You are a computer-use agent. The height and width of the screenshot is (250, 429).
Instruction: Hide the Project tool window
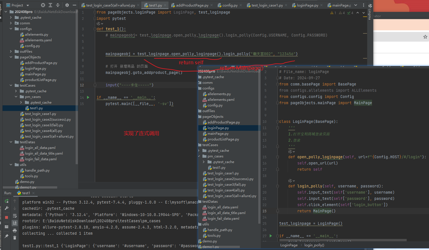pyautogui.click(x=74, y=5)
